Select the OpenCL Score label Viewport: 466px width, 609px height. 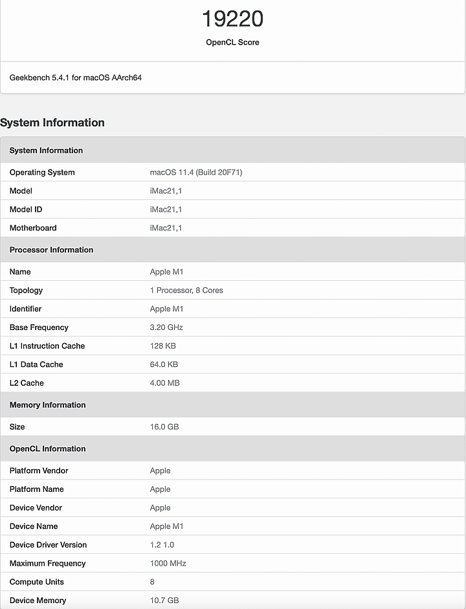click(x=232, y=42)
